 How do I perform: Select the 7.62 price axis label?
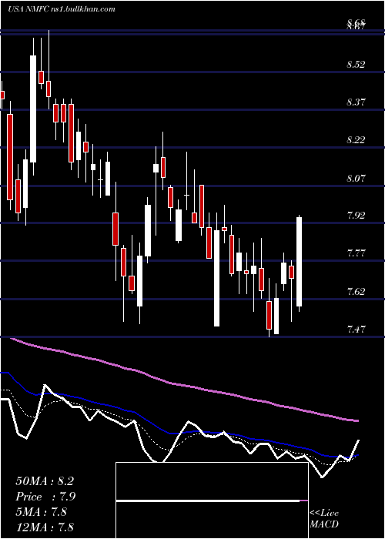356,292
